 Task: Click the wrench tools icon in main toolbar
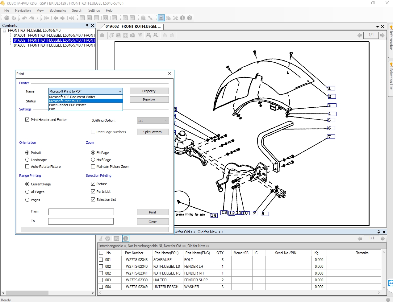pyautogui.click(x=175, y=18)
